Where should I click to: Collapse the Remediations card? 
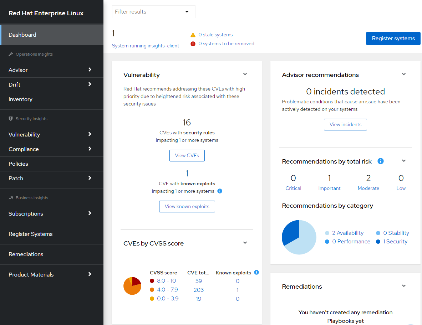404,286
